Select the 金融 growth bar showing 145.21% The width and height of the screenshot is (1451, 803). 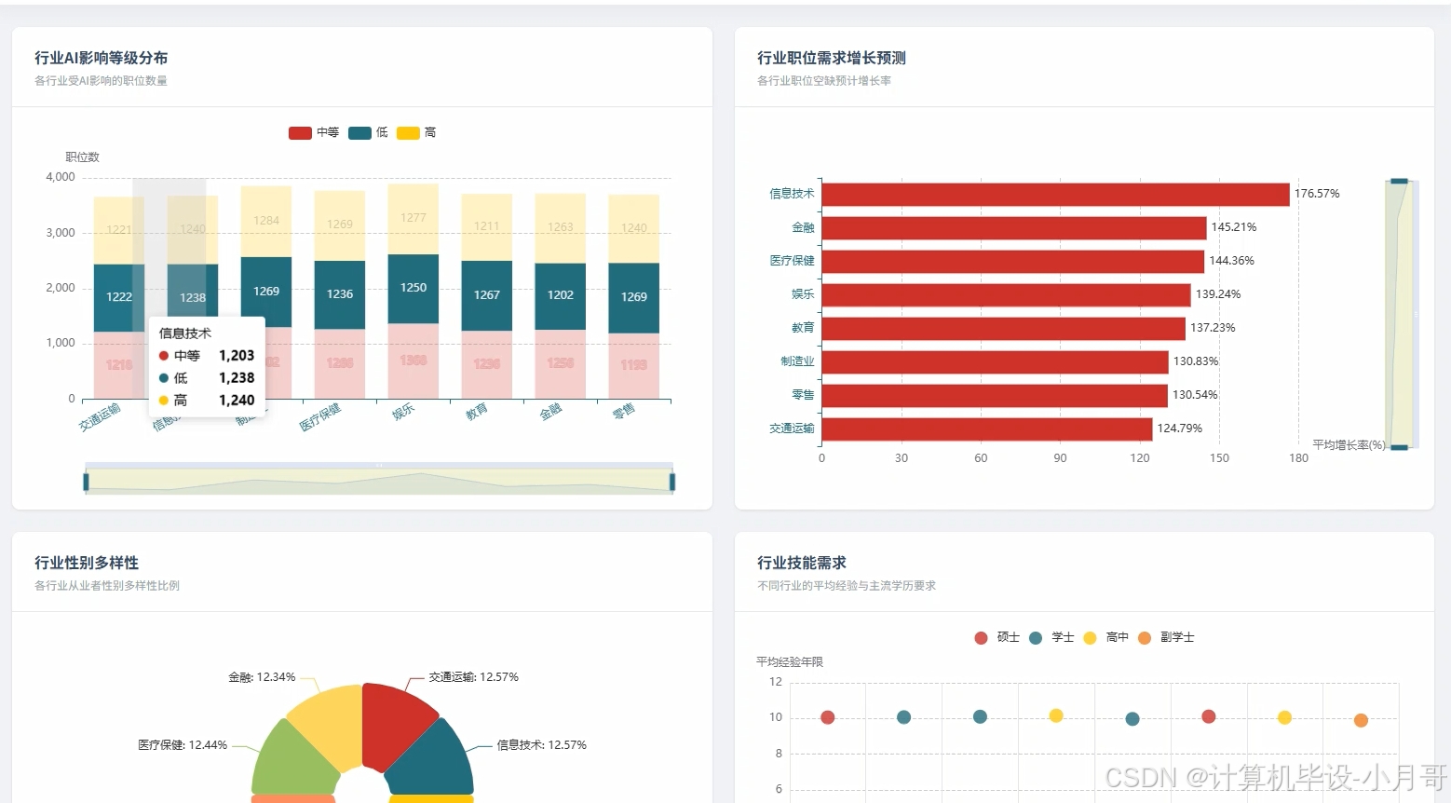tap(1014, 227)
